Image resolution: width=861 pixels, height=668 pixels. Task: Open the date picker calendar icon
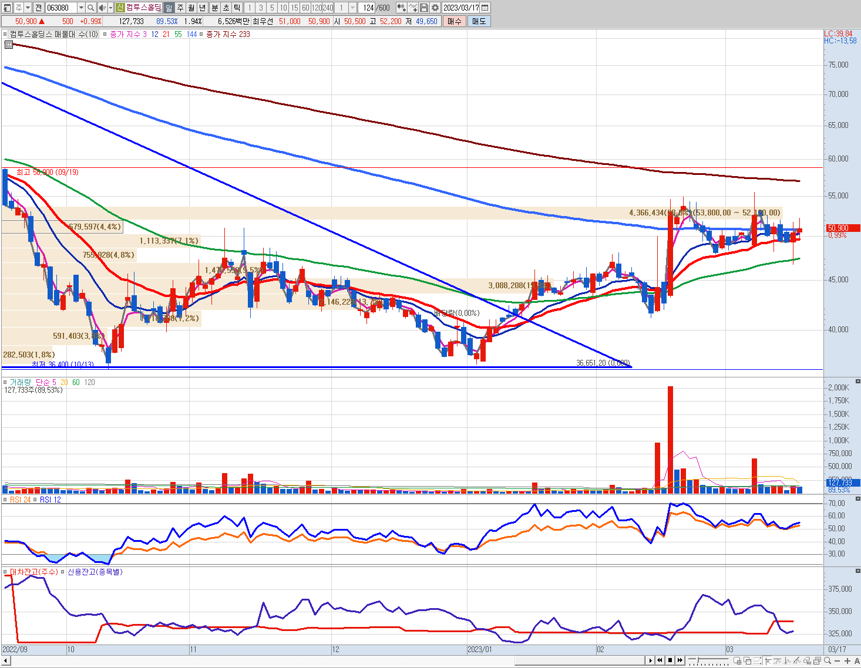point(485,8)
